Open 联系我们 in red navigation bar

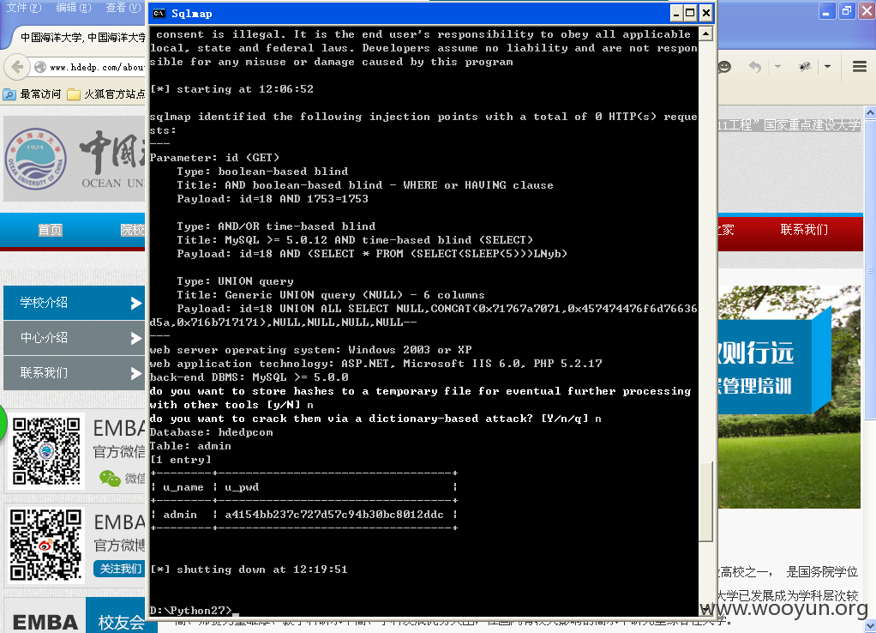804,230
